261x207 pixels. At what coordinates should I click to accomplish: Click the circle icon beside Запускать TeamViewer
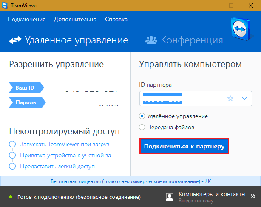click(x=12, y=144)
